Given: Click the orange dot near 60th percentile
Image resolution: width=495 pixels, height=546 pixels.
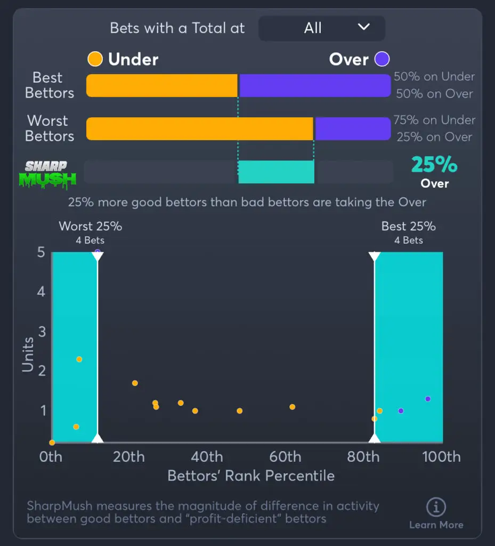Looking at the screenshot, I should pos(293,407).
